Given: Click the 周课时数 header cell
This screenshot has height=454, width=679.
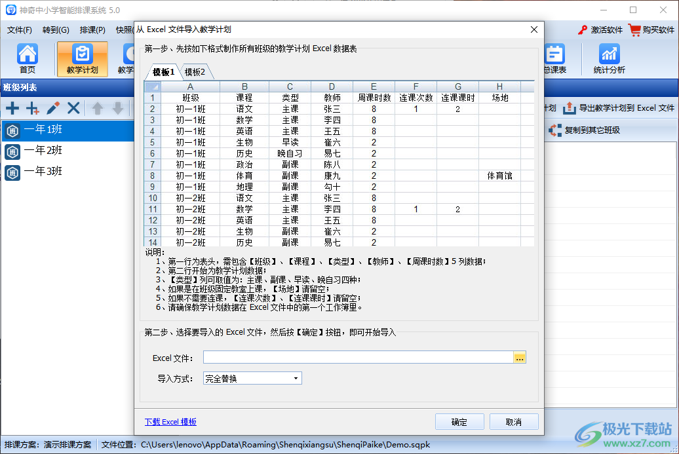Looking at the screenshot, I should coord(374,98).
